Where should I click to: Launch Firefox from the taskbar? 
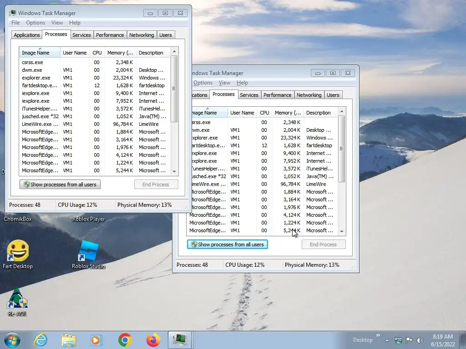click(x=153, y=340)
